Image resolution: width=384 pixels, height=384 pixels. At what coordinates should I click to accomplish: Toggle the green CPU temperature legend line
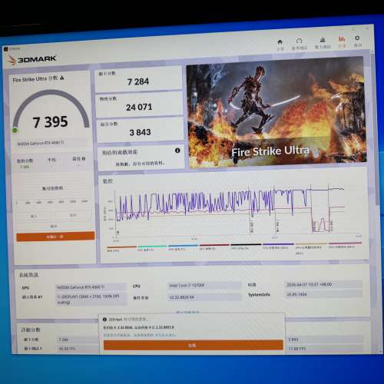point(153,247)
